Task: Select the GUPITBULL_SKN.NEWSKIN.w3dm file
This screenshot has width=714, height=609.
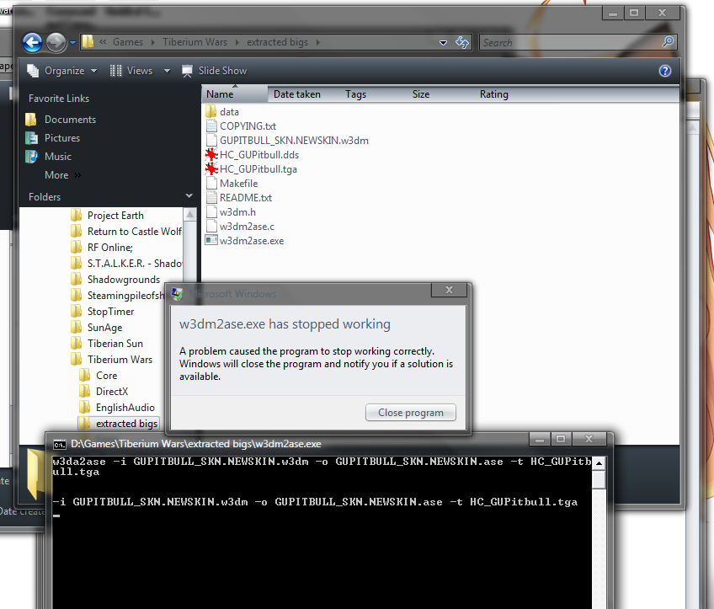Action: coord(287,141)
